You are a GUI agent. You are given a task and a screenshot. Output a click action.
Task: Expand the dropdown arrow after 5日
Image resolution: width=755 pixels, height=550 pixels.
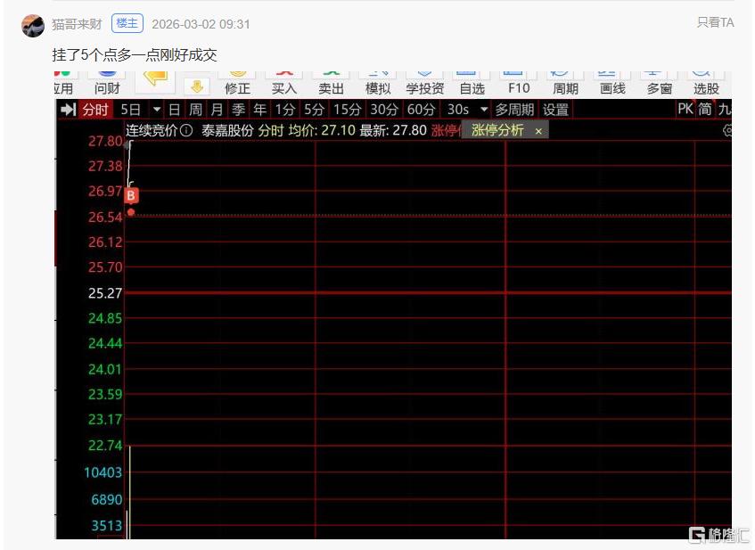[x=157, y=110]
